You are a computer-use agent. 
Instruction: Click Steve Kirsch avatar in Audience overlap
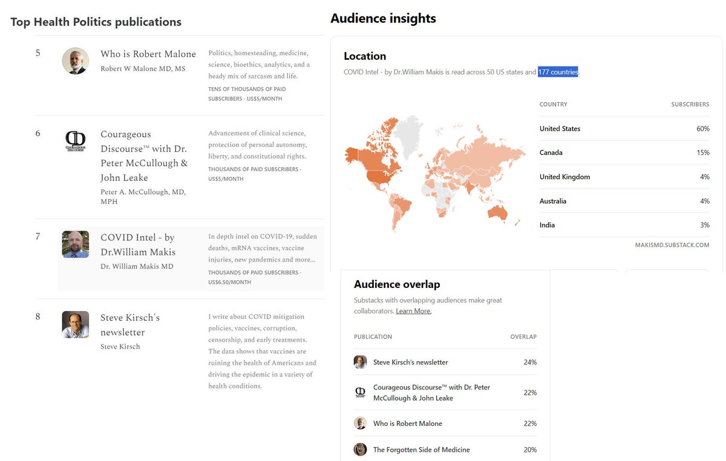point(361,362)
